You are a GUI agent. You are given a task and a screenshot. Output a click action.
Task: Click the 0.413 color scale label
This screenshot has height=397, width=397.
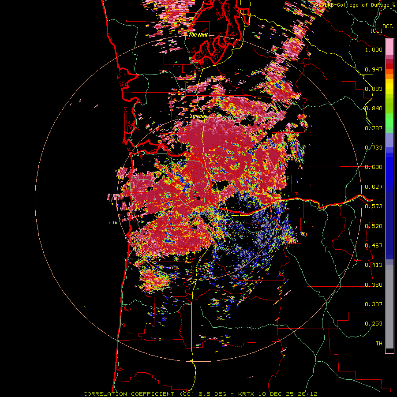point(374,265)
